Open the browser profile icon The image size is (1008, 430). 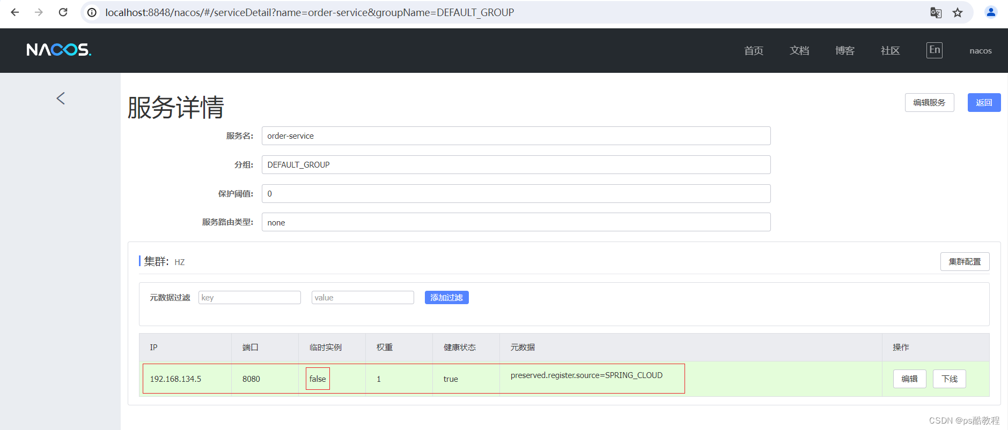point(991,12)
